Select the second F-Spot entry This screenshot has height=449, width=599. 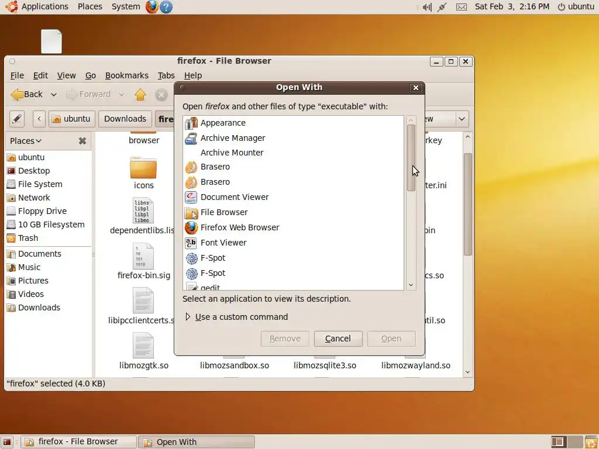293,274
